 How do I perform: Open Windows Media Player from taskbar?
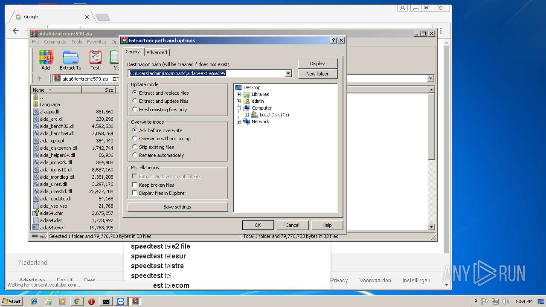click(63, 301)
